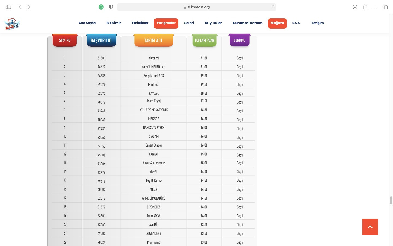
Task: Select team name MedTech
Action: (x=154, y=84)
